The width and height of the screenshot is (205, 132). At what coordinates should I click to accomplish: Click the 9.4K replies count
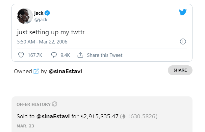tap(65, 55)
